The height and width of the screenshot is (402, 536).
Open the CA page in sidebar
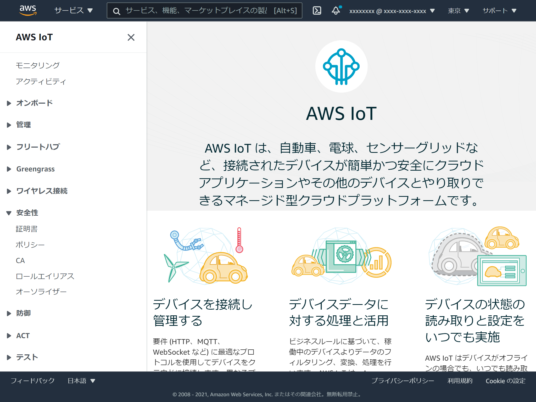click(x=20, y=260)
